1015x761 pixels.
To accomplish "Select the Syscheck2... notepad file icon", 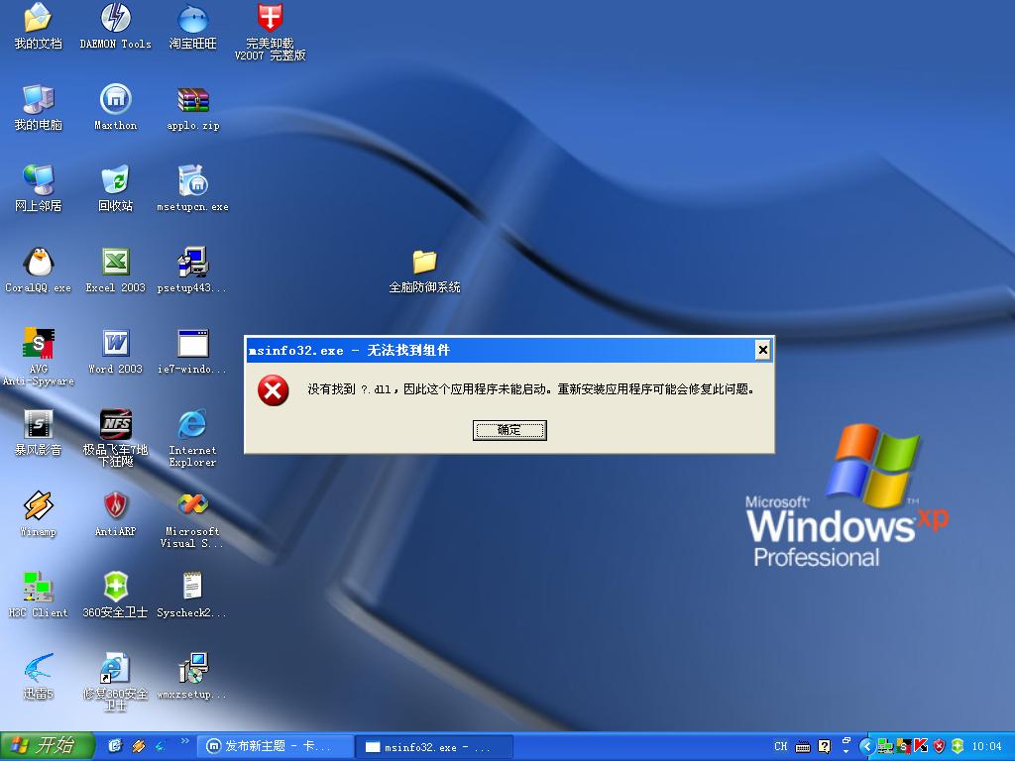I will [x=192, y=595].
